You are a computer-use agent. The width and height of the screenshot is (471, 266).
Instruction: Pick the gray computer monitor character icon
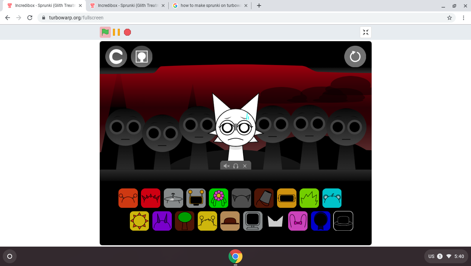(253, 221)
